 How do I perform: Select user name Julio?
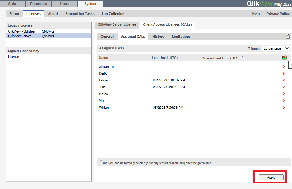102,87
